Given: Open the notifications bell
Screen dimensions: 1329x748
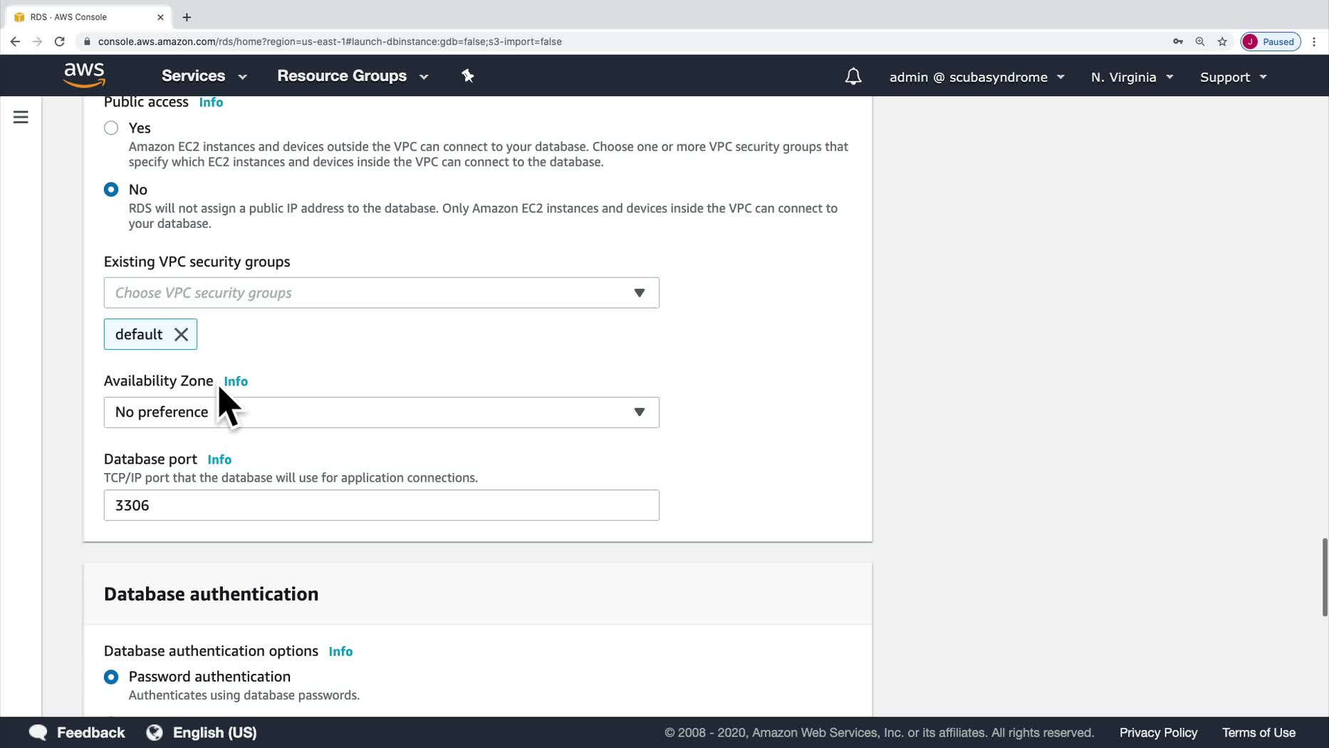Looking at the screenshot, I should [x=853, y=76].
